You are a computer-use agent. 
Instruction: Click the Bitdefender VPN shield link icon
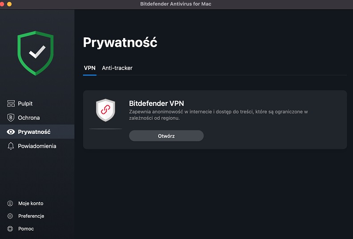tap(105, 110)
